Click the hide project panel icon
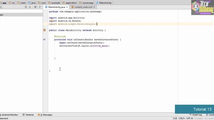Image resolution: width=214 pixels, height=120 pixels. (x=40, y=7)
